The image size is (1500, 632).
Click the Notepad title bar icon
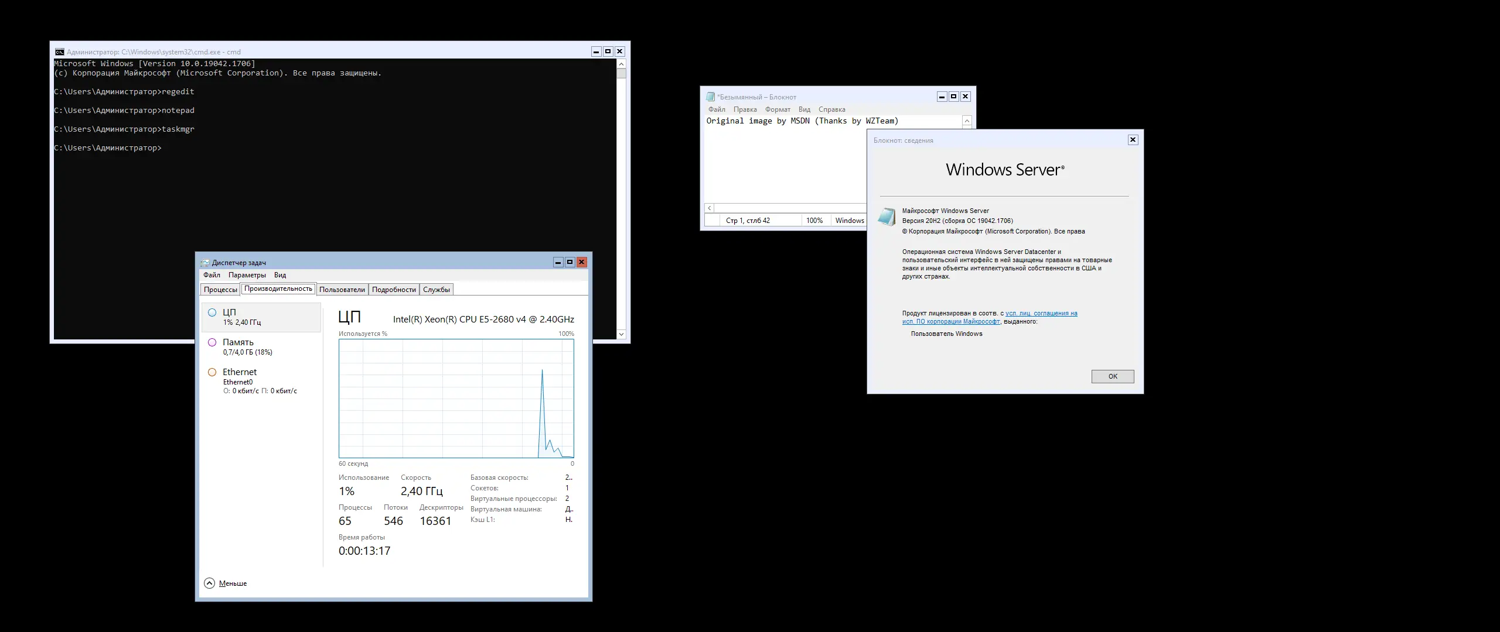point(711,97)
